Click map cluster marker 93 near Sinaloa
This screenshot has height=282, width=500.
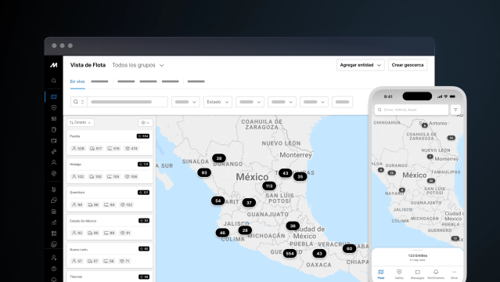(x=204, y=172)
